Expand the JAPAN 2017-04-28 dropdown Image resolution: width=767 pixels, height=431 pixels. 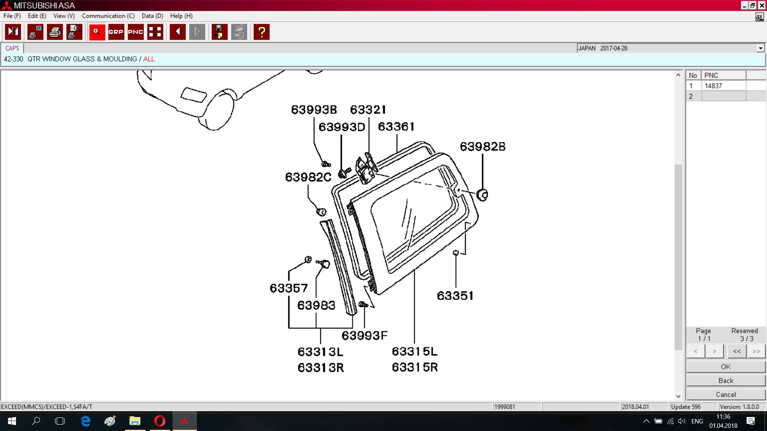760,48
